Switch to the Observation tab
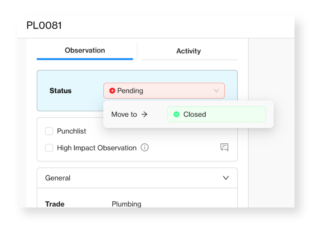Image resolution: width=314 pixels, height=227 pixels. tap(85, 51)
